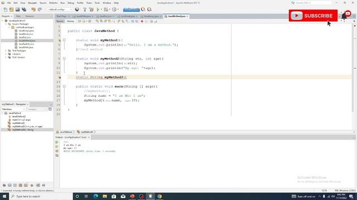Open Google Chrome from taskbar

coord(160,196)
